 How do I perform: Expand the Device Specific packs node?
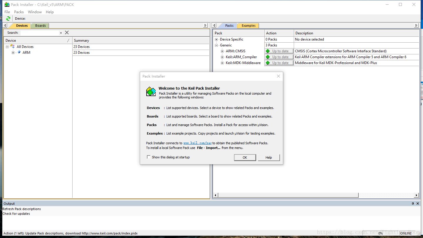pos(216,39)
